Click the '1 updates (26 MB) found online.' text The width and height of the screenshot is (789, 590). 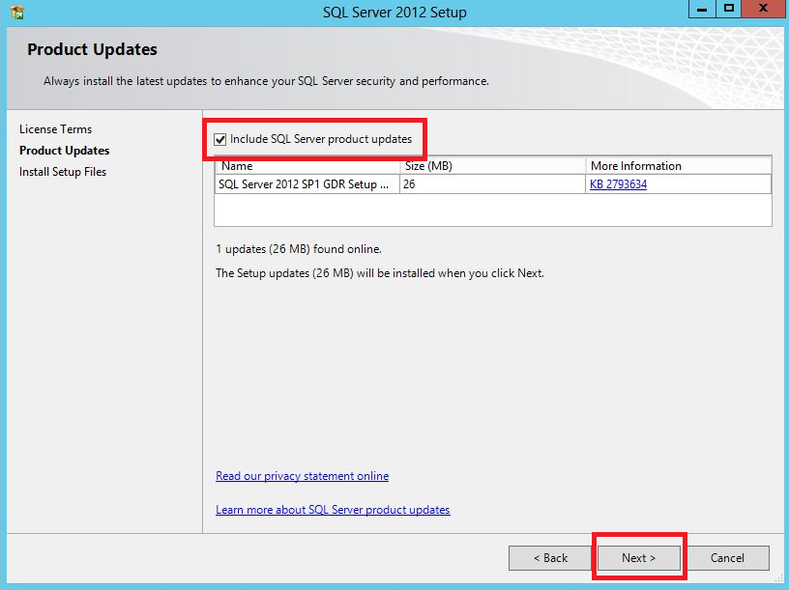pyautogui.click(x=299, y=249)
